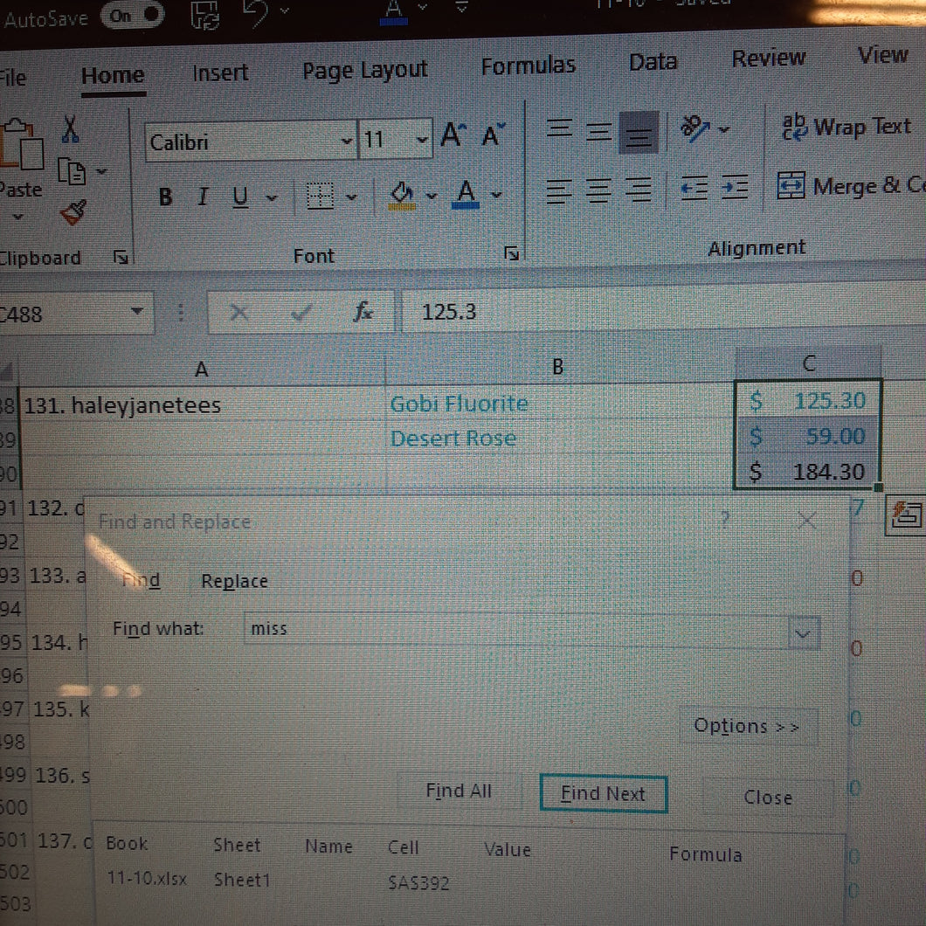Click the 131. haleyjanetees cell
This screenshot has height=926, width=926.
tap(202, 405)
